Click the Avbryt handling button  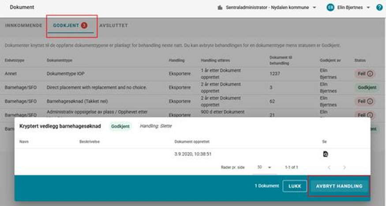[339, 186]
